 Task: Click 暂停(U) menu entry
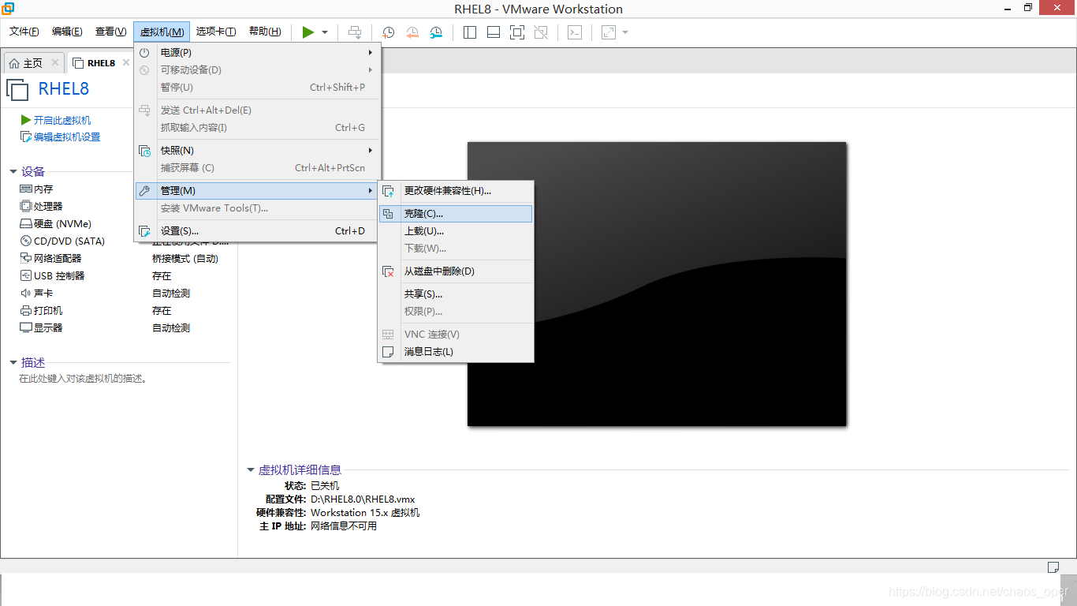click(257, 88)
